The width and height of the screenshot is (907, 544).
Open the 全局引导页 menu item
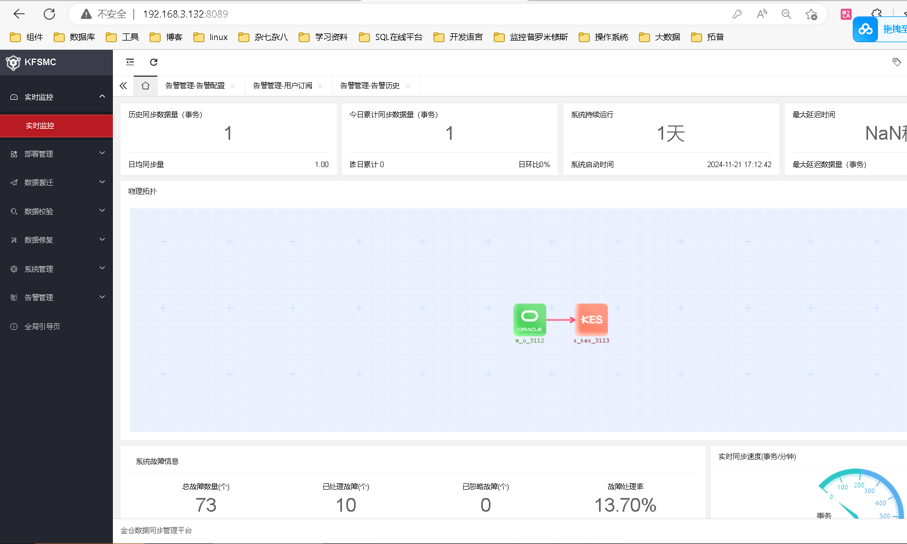(x=56, y=327)
